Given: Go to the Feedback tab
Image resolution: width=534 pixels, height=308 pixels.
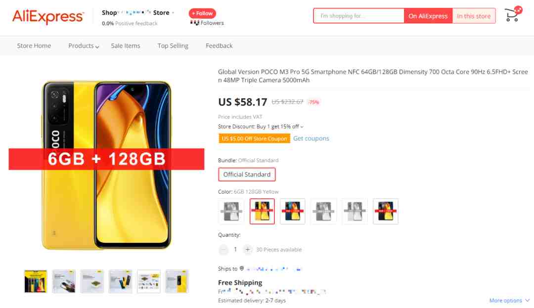Looking at the screenshot, I should point(219,45).
